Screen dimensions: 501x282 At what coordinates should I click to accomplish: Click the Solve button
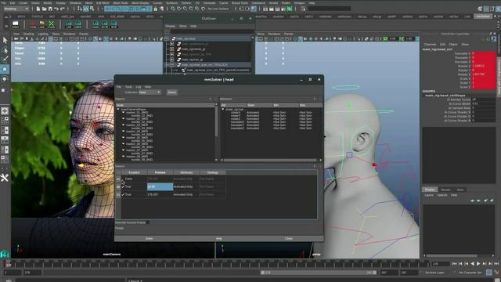point(149,238)
